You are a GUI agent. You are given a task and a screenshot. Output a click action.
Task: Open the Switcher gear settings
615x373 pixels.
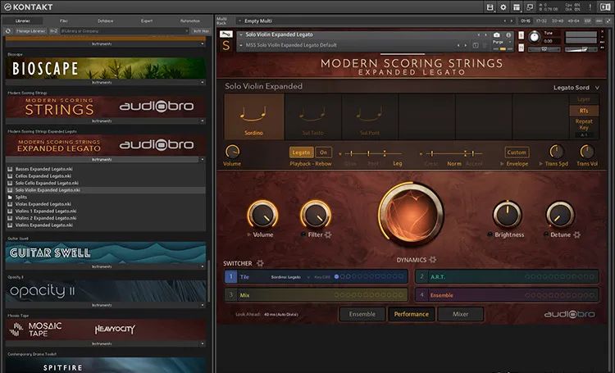260,263
